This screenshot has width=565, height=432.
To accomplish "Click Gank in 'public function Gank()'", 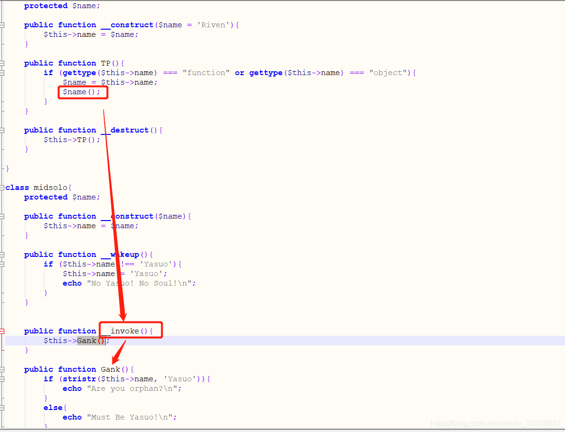I will point(110,370).
